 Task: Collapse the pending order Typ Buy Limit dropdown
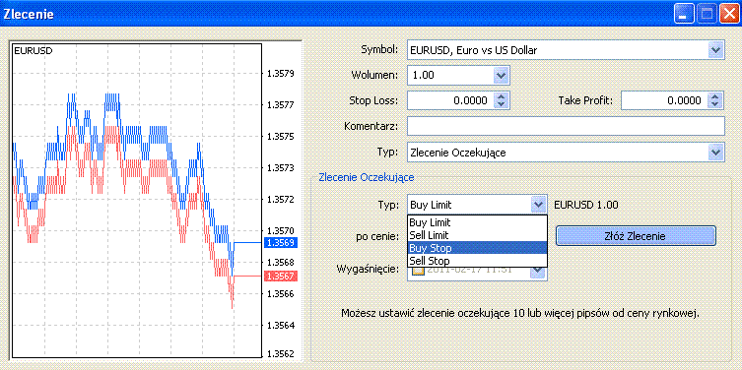coord(538,205)
